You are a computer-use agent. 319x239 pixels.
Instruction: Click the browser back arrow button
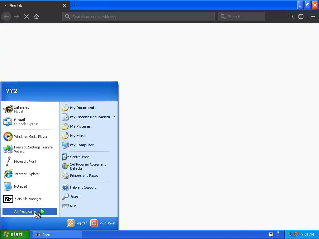pyautogui.click(x=6, y=16)
